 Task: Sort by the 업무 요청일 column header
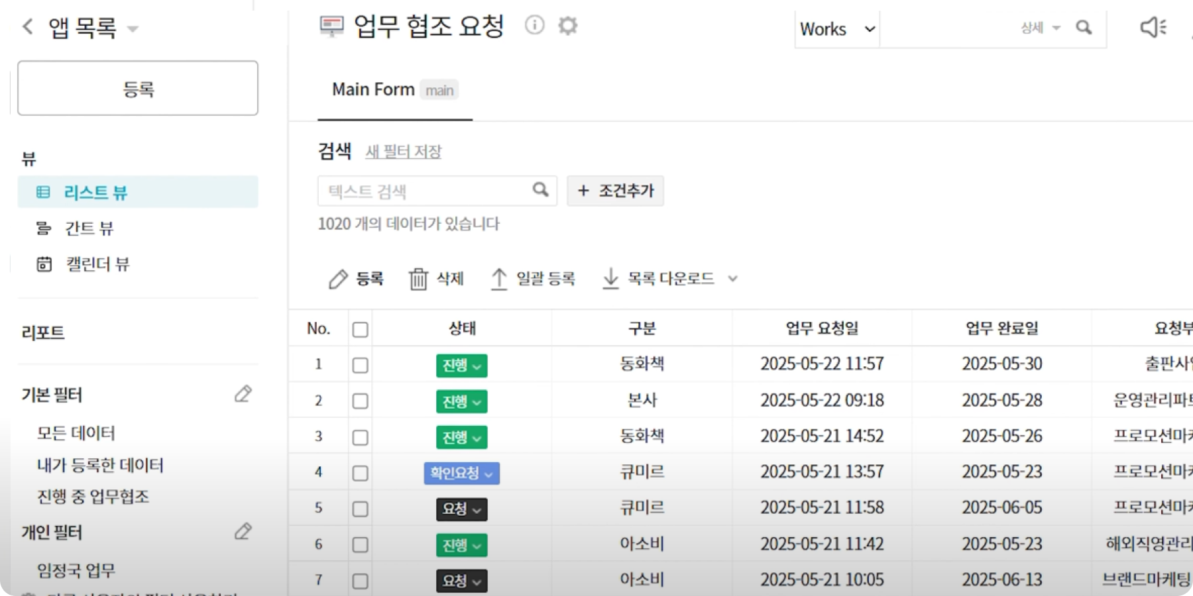click(822, 328)
